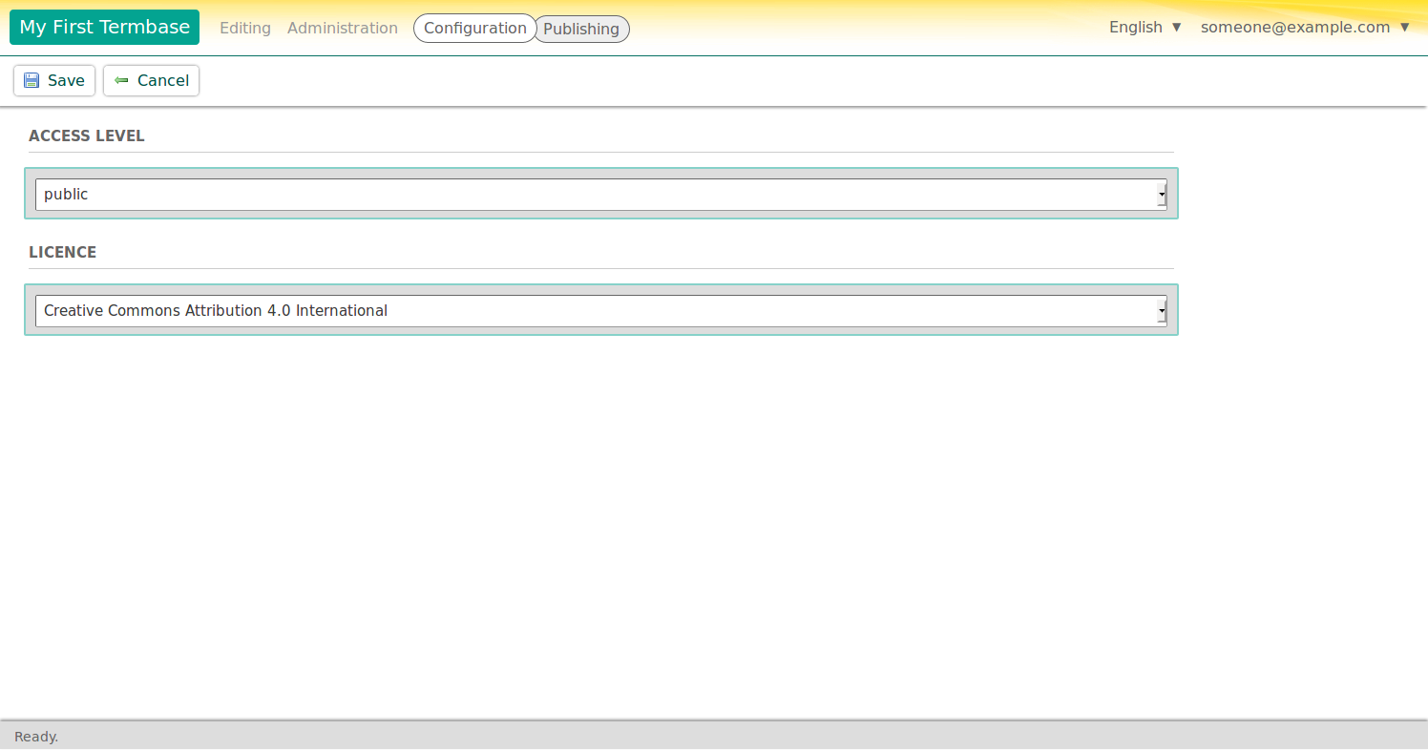
Task: Click the Cancel button
Action: [x=151, y=80]
